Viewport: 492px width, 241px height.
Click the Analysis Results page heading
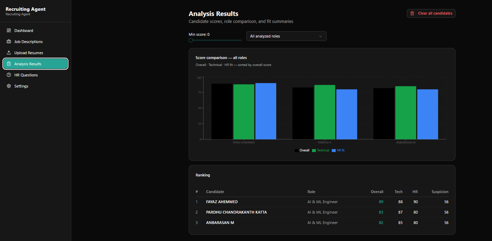pyautogui.click(x=213, y=14)
